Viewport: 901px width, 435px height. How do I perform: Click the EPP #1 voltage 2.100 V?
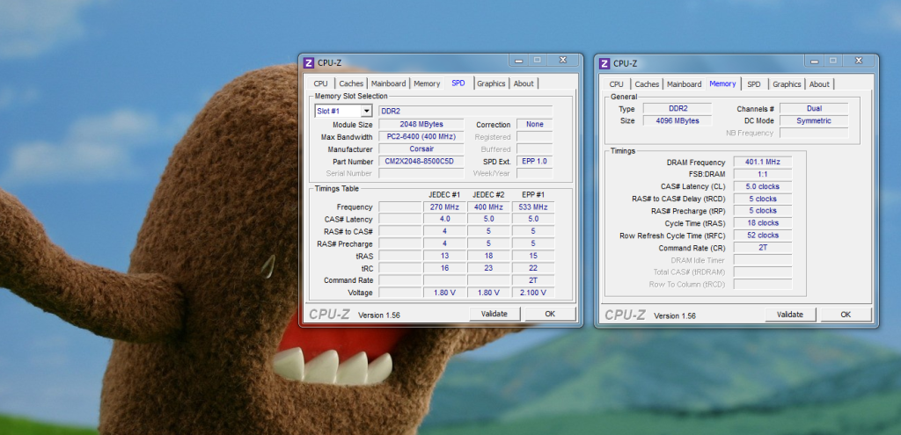click(x=533, y=293)
